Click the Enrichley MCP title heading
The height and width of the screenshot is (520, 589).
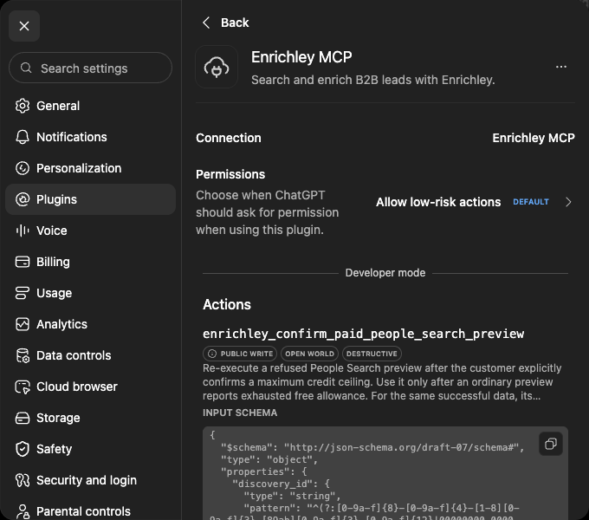[301, 57]
